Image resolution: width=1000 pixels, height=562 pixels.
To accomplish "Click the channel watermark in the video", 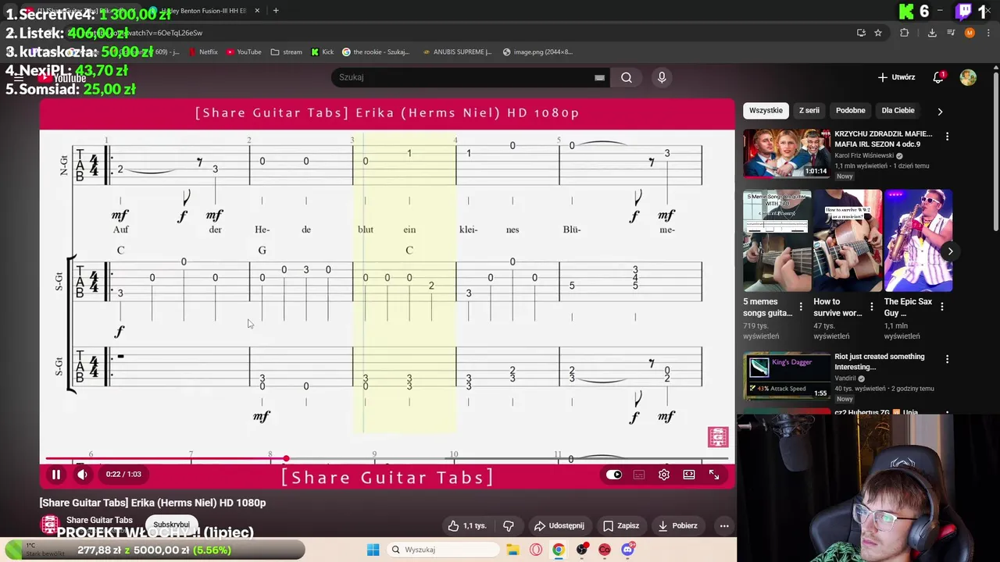I will pos(718,437).
